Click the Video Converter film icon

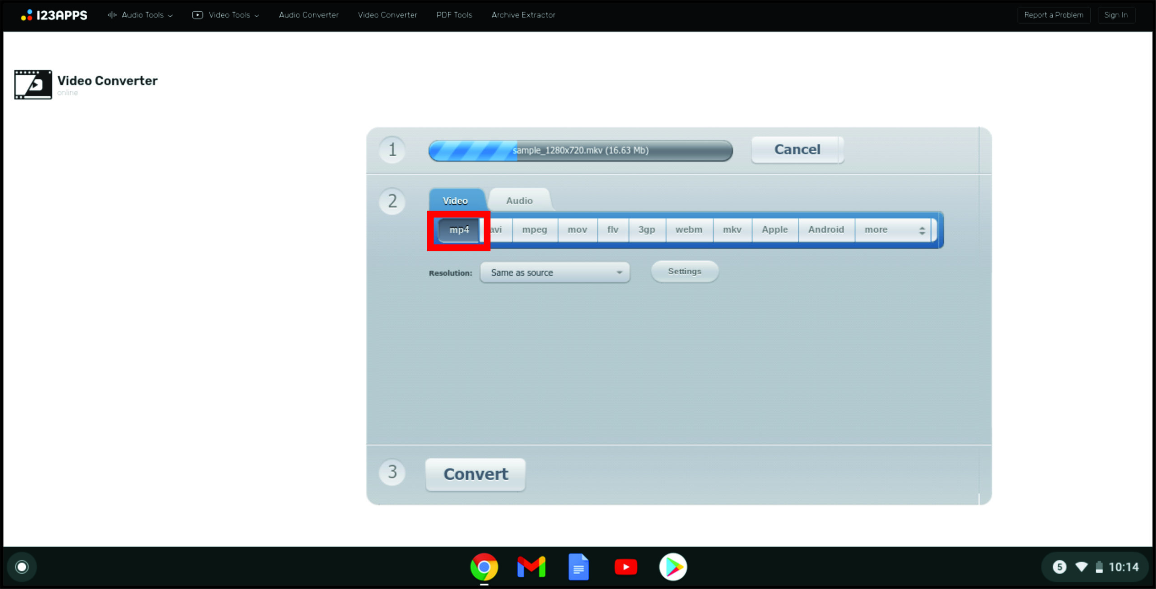coord(33,84)
